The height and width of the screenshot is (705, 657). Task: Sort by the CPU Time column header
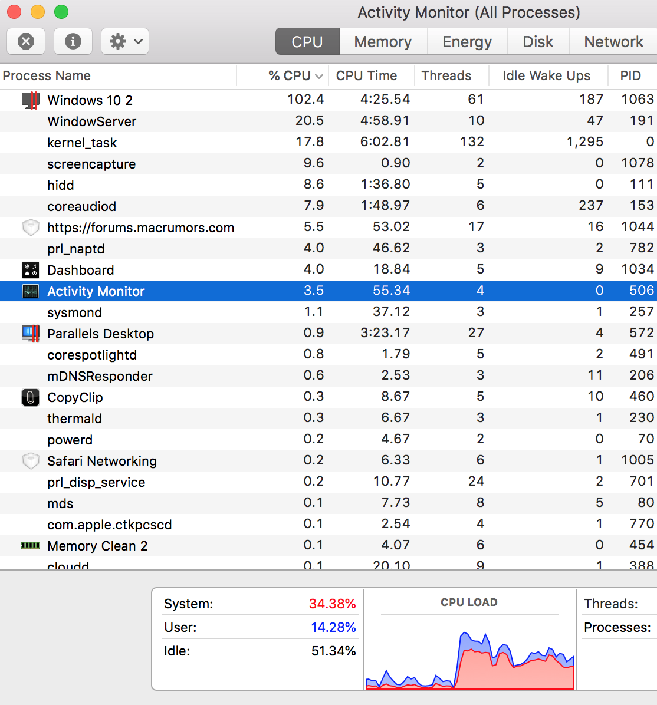point(371,75)
